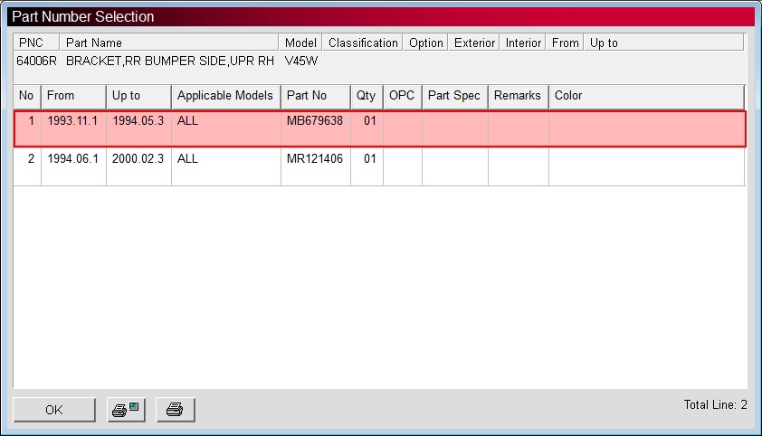Click the Part Spec column header
The height and width of the screenshot is (436, 762).
tap(454, 96)
